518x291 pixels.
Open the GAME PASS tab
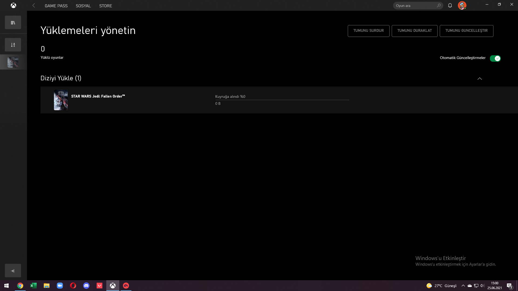tap(56, 6)
